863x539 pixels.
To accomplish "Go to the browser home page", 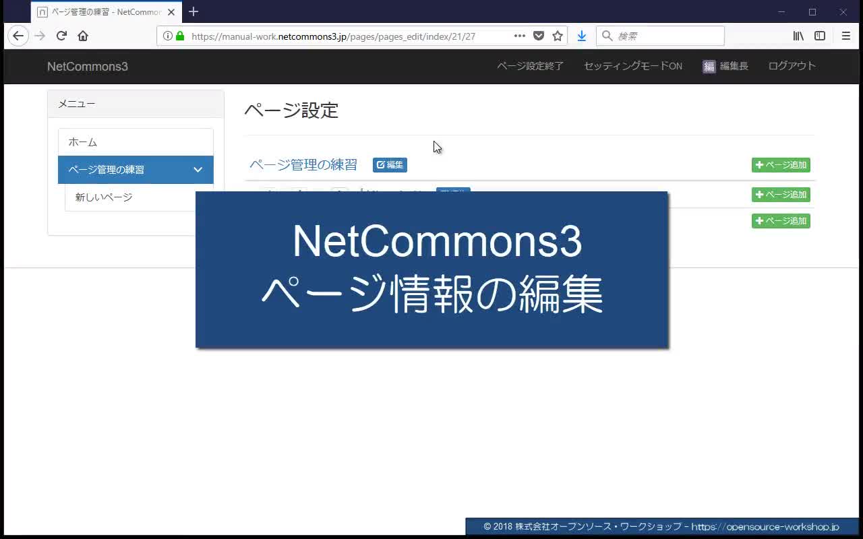I will (x=83, y=36).
